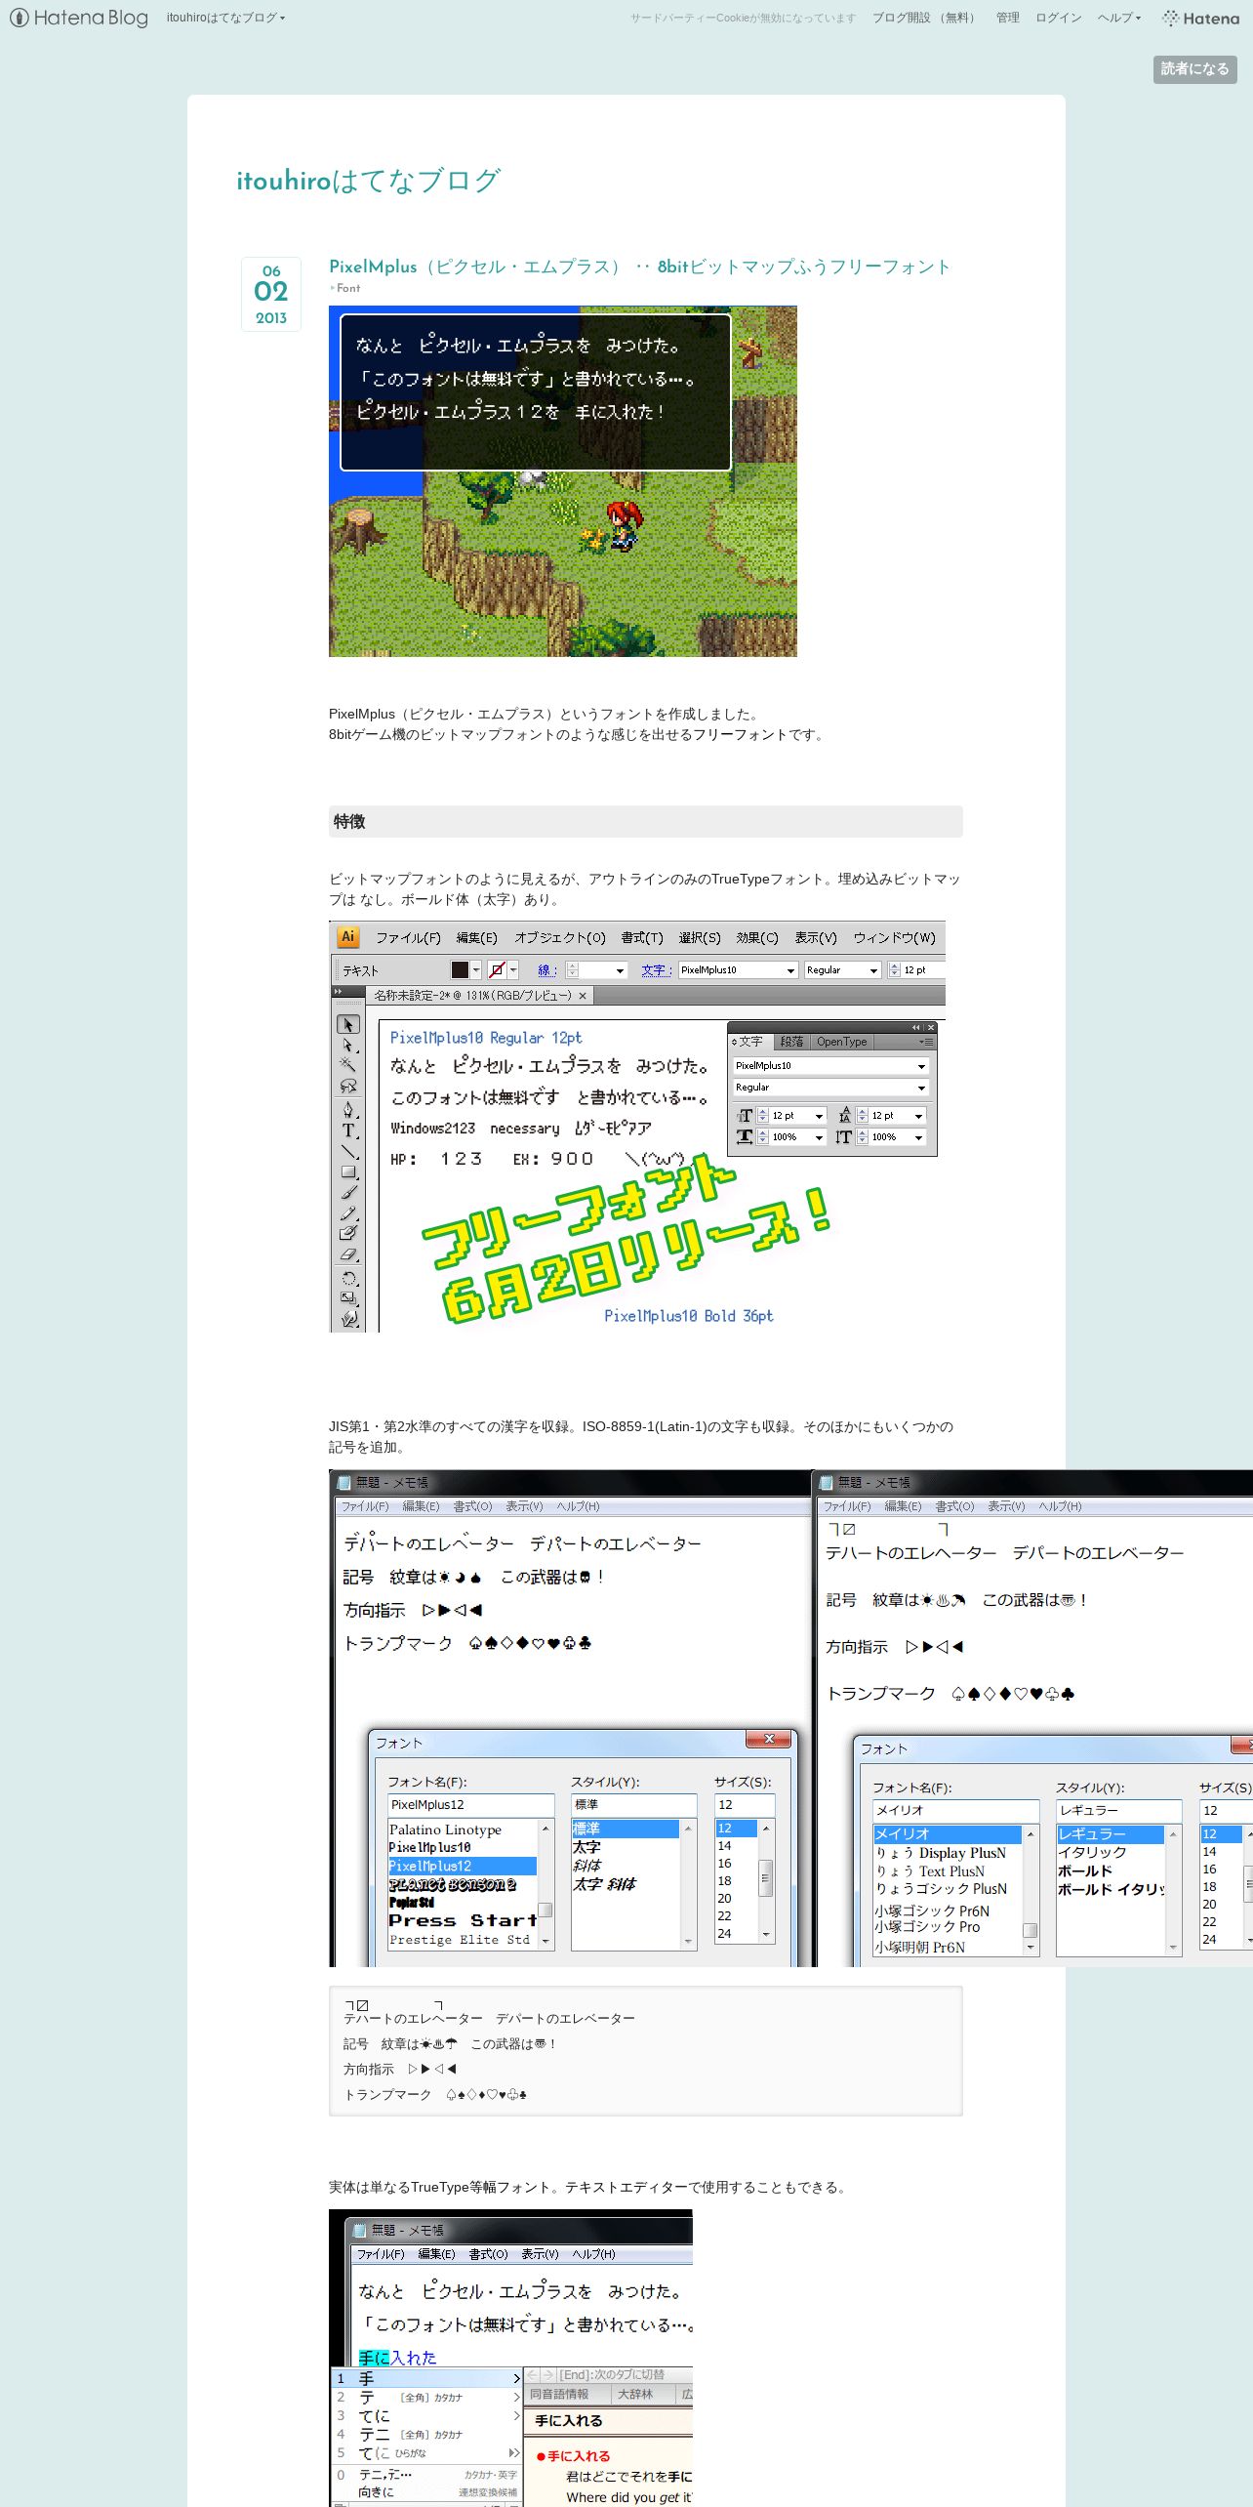
Task: Open the 書式(O) menu in left Notepad window
Action: 472,1506
